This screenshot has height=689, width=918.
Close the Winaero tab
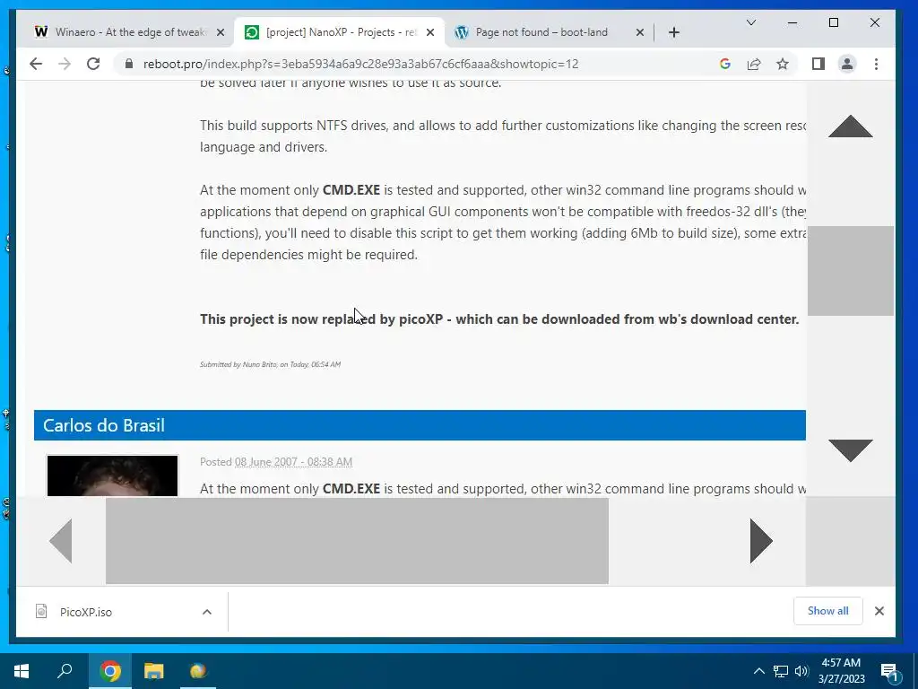221,32
